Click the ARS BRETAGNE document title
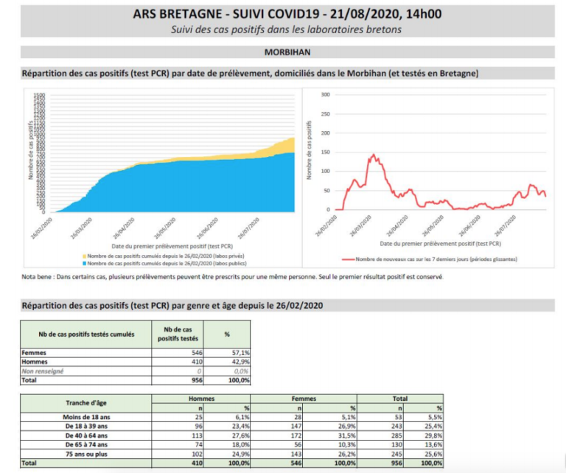The image size is (566, 473). pyautogui.click(x=288, y=14)
